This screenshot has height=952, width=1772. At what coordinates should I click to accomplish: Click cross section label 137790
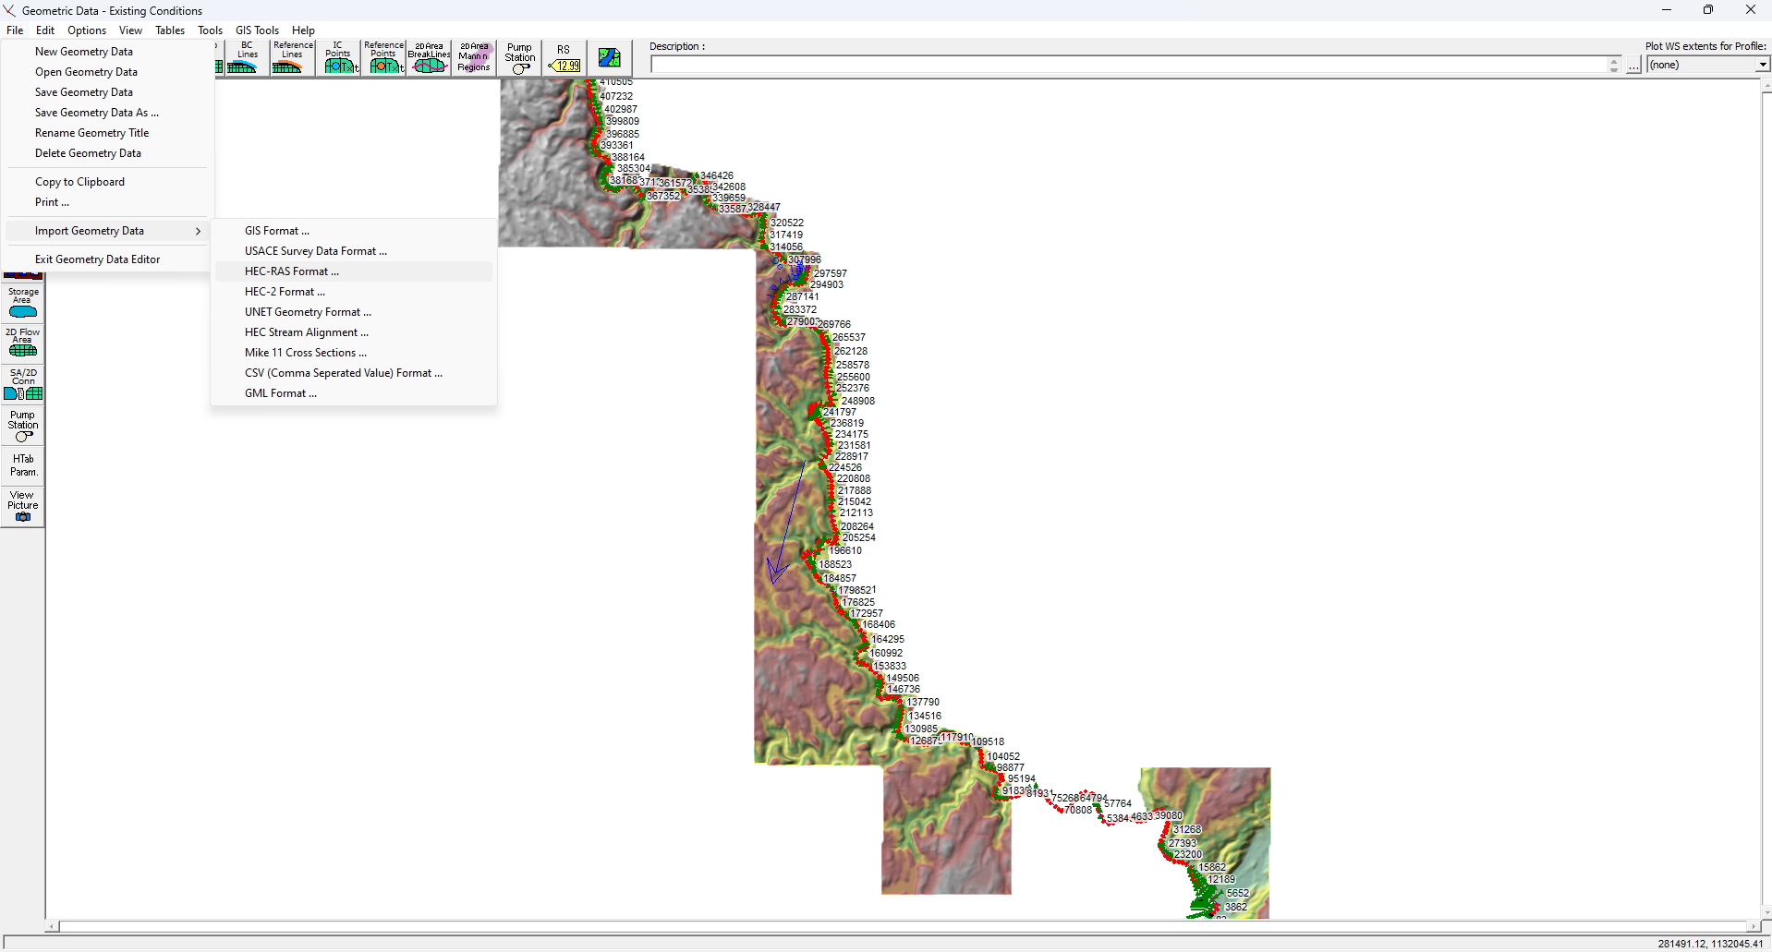point(923,702)
